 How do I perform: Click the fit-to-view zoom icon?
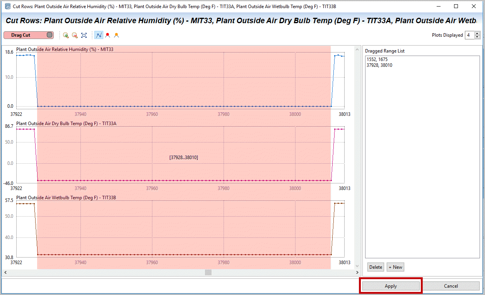(84, 35)
